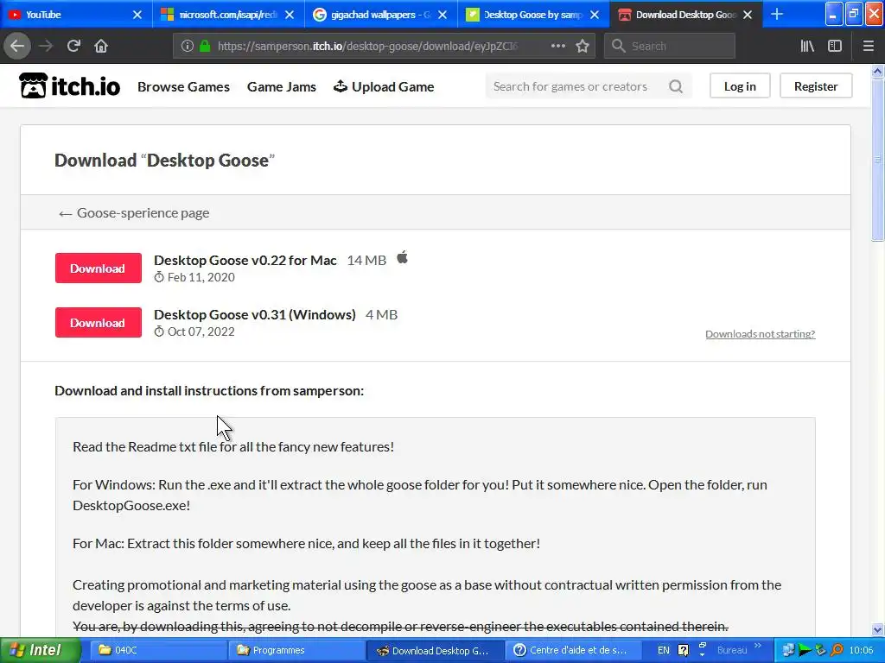
Task: Close the gigachad wallpapers tab
Action: coord(442,15)
